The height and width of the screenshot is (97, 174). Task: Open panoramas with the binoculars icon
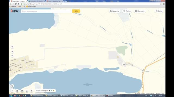pos(17,91)
